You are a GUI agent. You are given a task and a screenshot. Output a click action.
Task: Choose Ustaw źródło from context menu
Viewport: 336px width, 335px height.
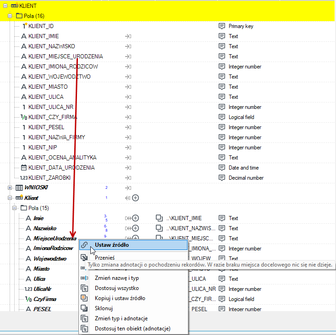(x=133, y=245)
